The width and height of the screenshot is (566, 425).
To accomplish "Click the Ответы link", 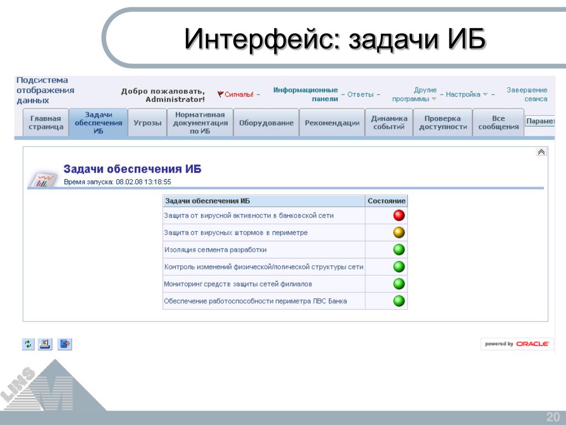I will click(360, 94).
